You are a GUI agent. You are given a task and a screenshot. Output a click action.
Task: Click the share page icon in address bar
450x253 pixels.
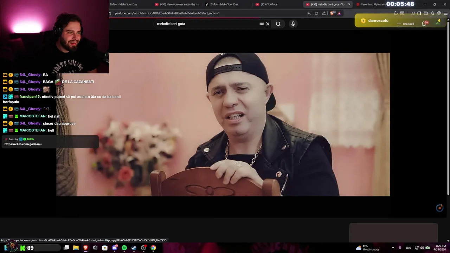324,13
